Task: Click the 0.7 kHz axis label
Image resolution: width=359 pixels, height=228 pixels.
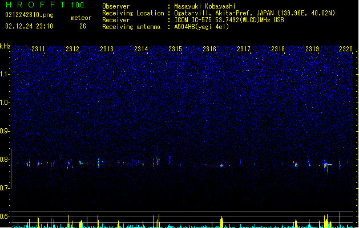Action: point(5,188)
